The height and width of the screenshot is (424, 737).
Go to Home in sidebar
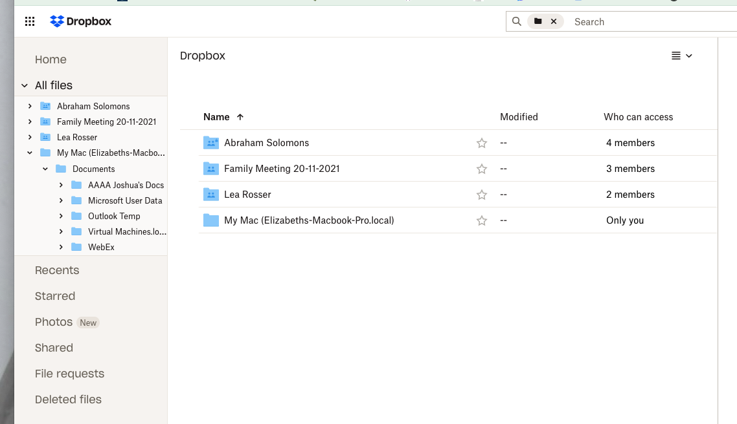pos(51,59)
